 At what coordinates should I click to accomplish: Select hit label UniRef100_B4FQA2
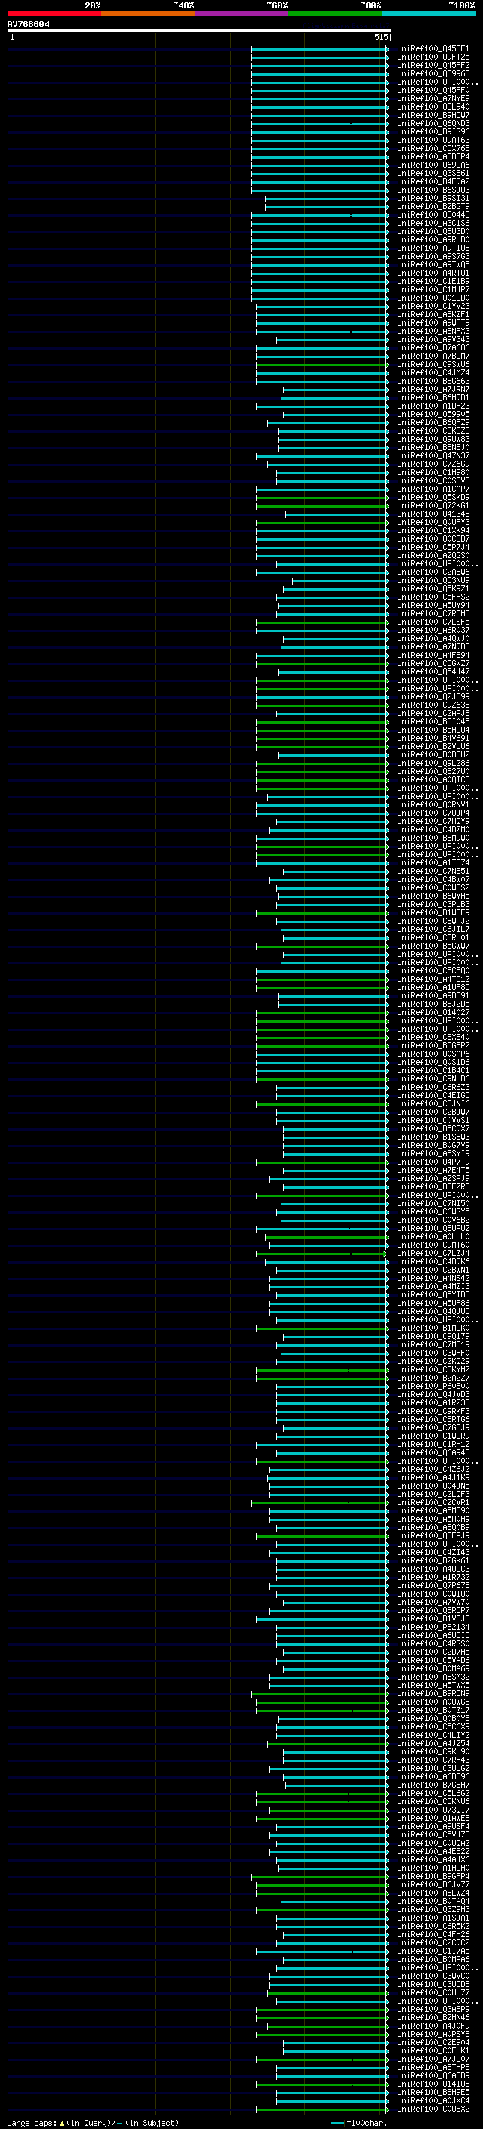click(432, 181)
